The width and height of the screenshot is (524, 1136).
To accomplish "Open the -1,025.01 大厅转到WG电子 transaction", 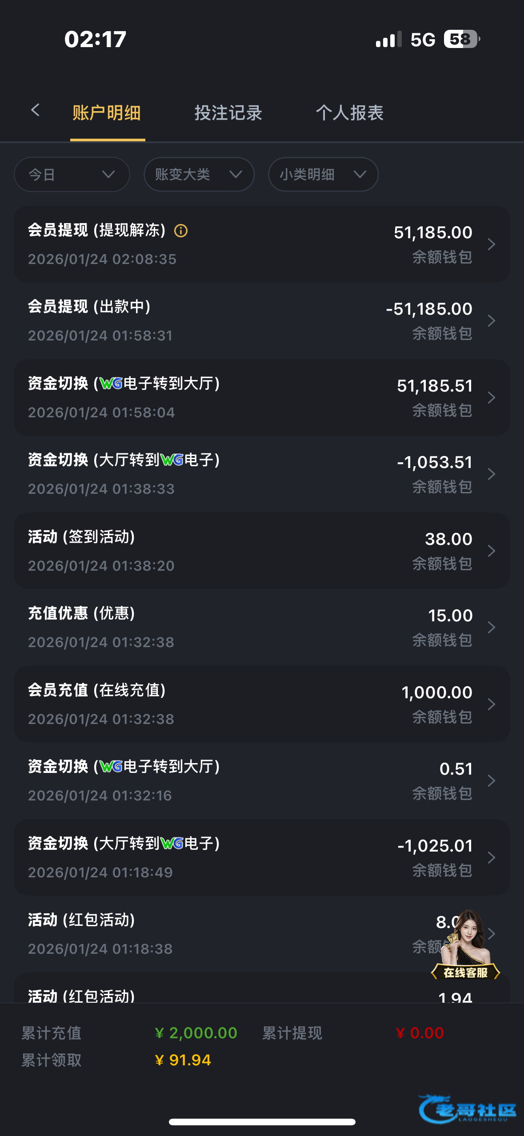I will (x=261, y=857).
